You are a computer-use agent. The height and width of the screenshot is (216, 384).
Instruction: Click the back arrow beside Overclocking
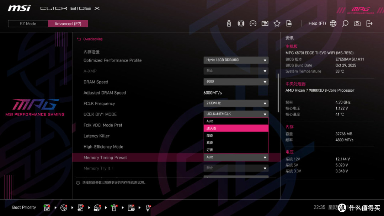click(x=79, y=39)
